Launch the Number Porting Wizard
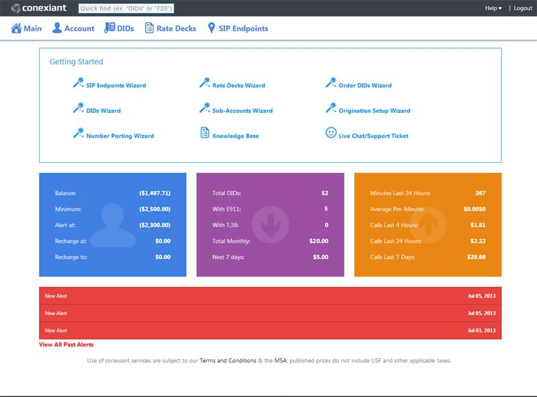 (119, 136)
